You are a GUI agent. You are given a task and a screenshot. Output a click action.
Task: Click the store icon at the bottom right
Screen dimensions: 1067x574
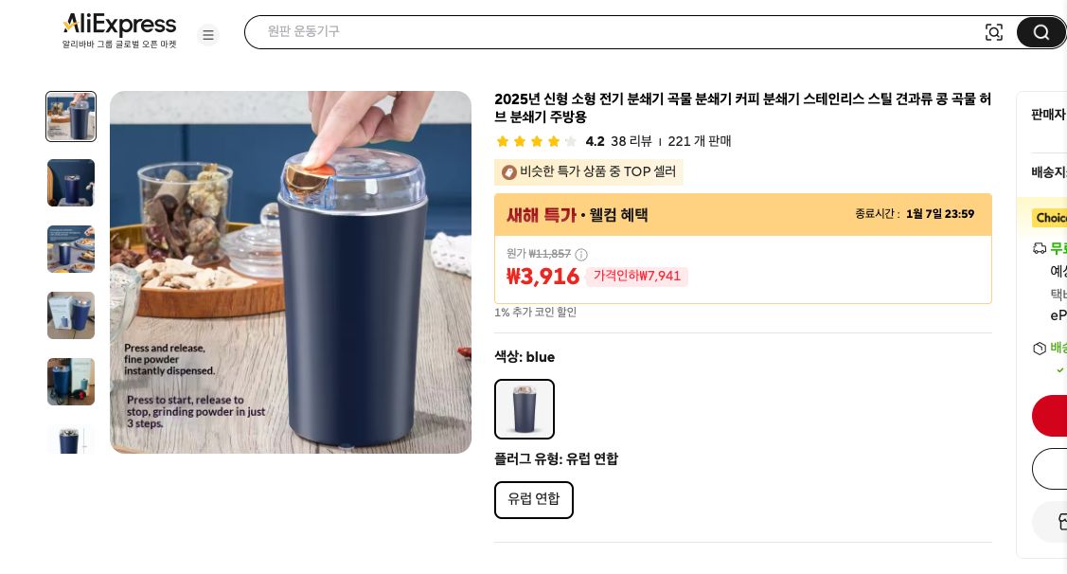pyautogui.click(x=1061, y=522)
